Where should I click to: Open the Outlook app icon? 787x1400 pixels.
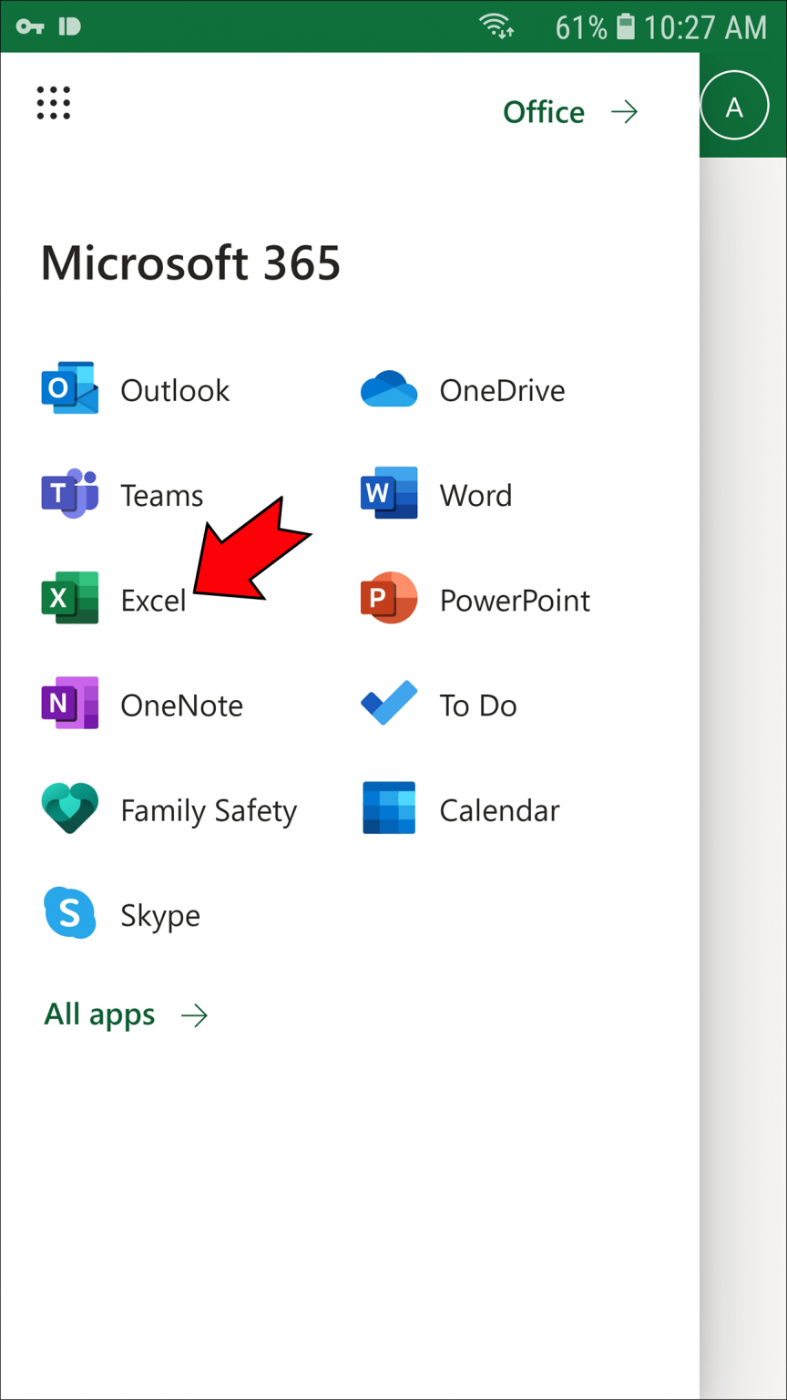point(70,389)
